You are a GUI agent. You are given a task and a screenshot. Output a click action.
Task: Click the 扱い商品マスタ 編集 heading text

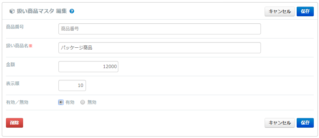click(x=41, y=11)
